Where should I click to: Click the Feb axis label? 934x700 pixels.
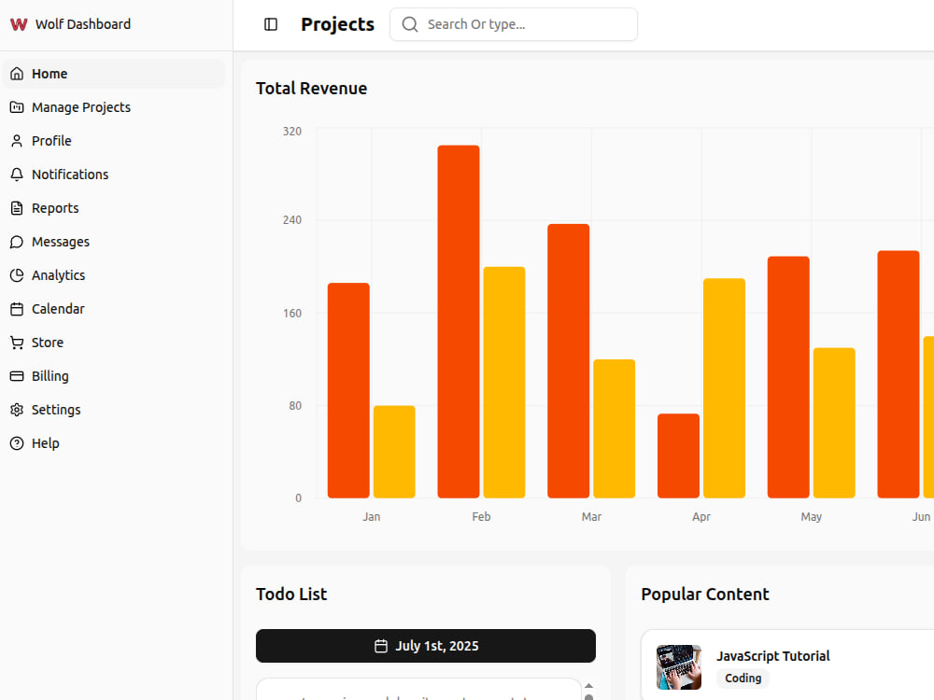tap(481, 517)
